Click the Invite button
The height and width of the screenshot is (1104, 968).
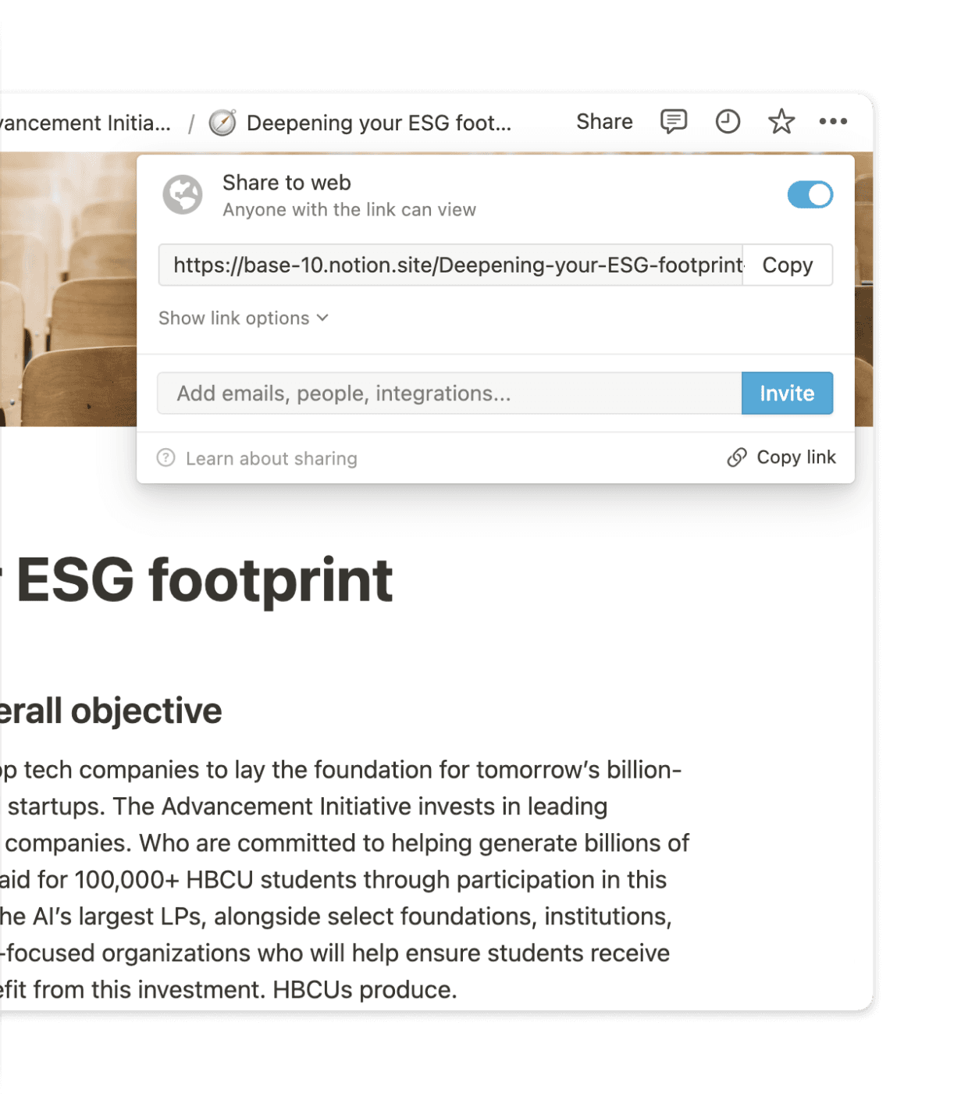point(786,394)
